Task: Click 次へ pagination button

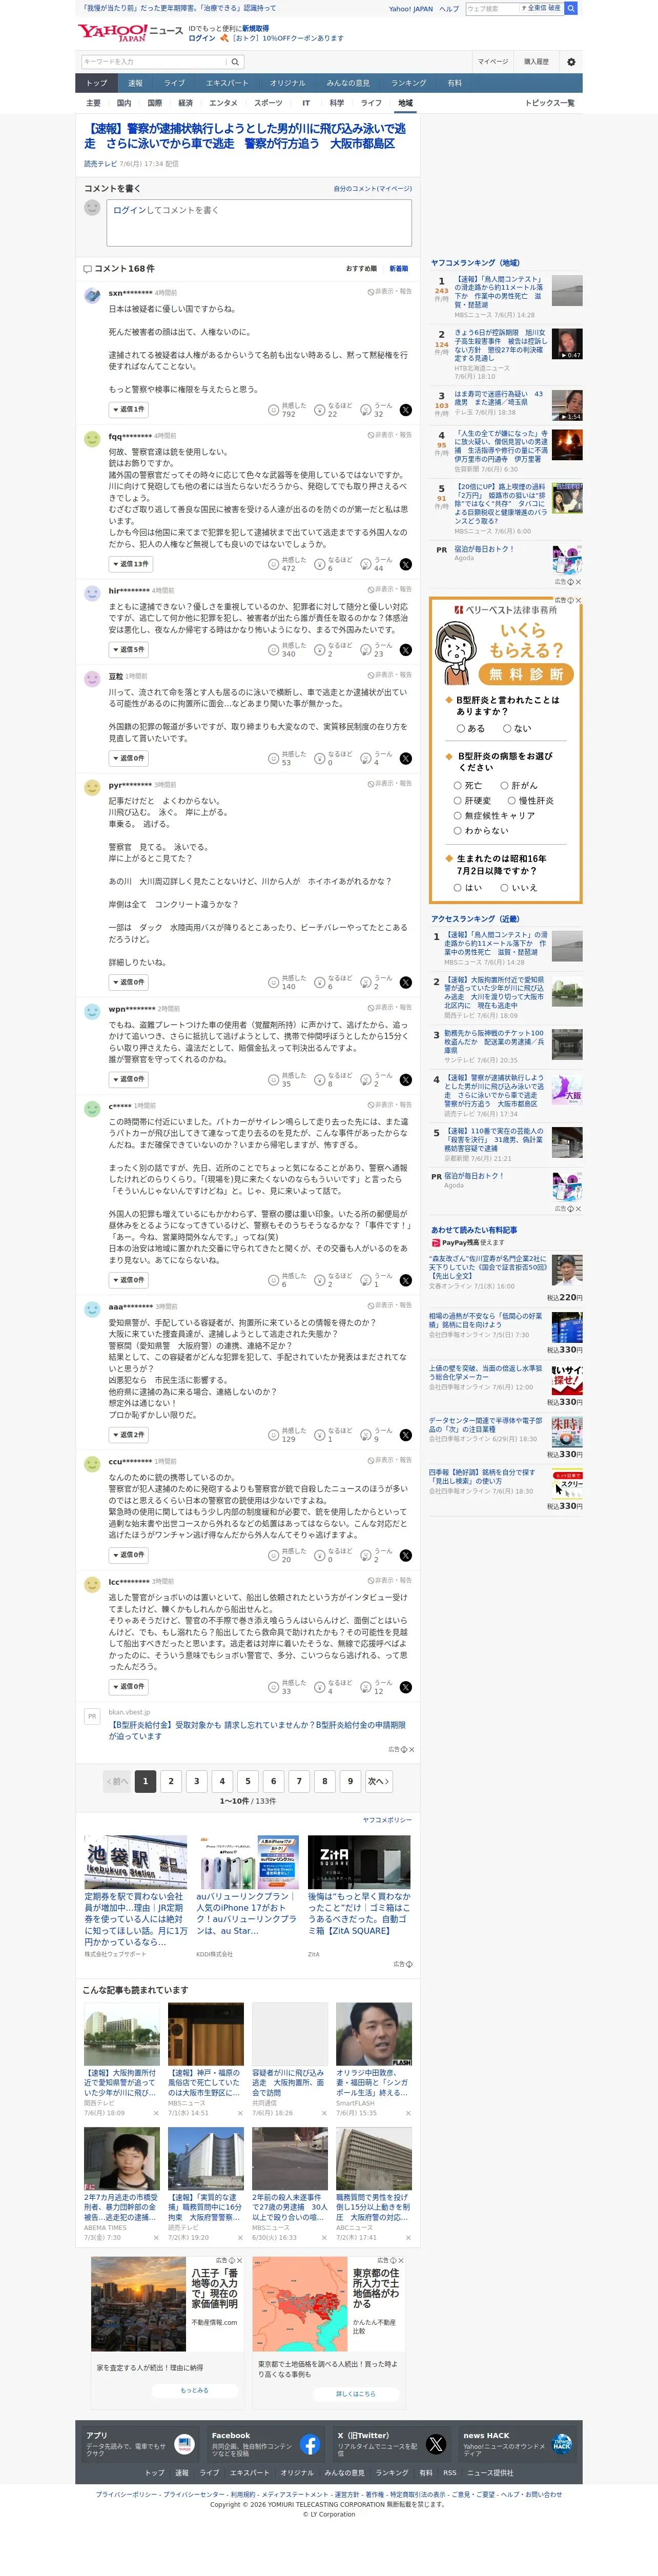Action: click(378, 1781)
